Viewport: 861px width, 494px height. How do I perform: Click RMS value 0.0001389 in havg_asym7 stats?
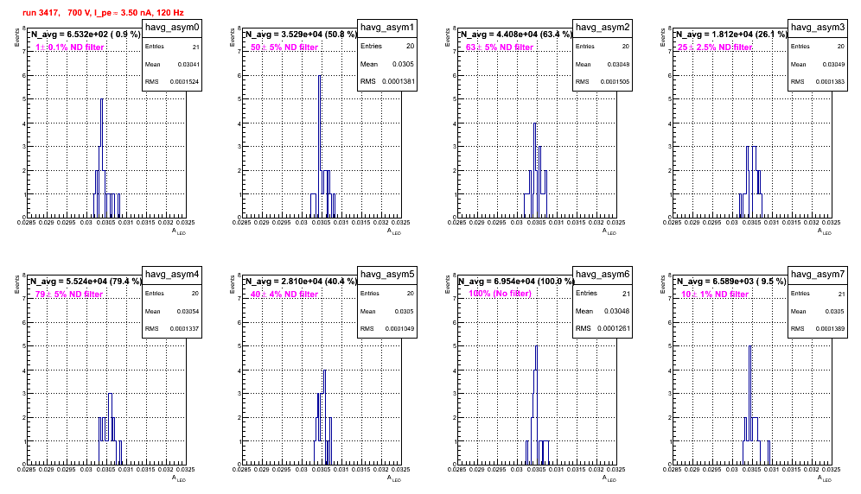(x=830, y=329)
